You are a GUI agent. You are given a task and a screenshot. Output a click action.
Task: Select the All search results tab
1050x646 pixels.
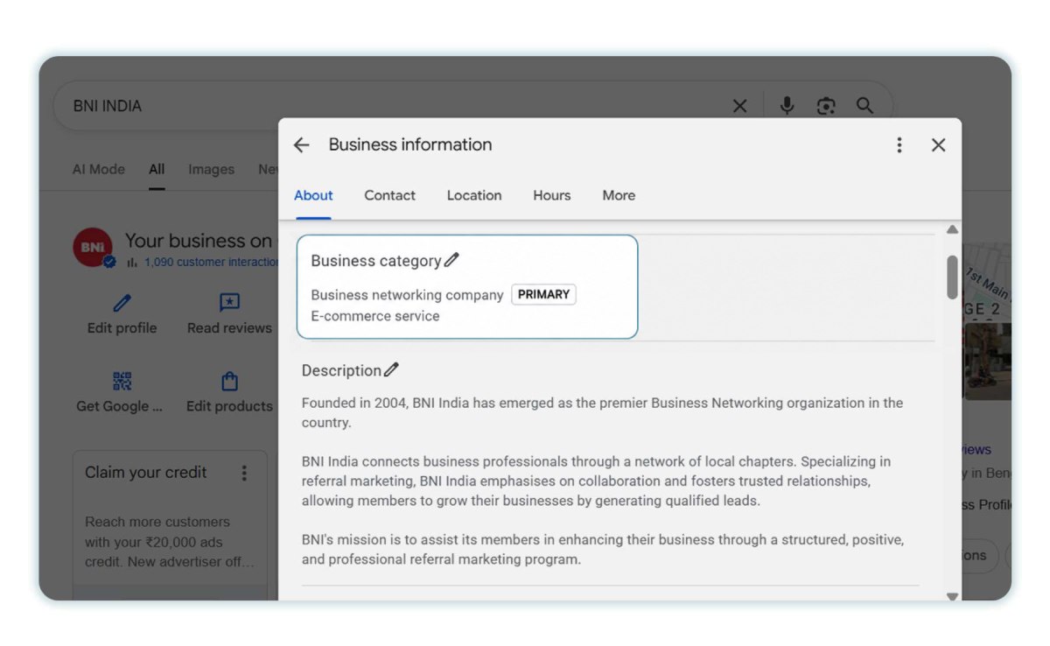pyautogui.click(x=157, y=169)
